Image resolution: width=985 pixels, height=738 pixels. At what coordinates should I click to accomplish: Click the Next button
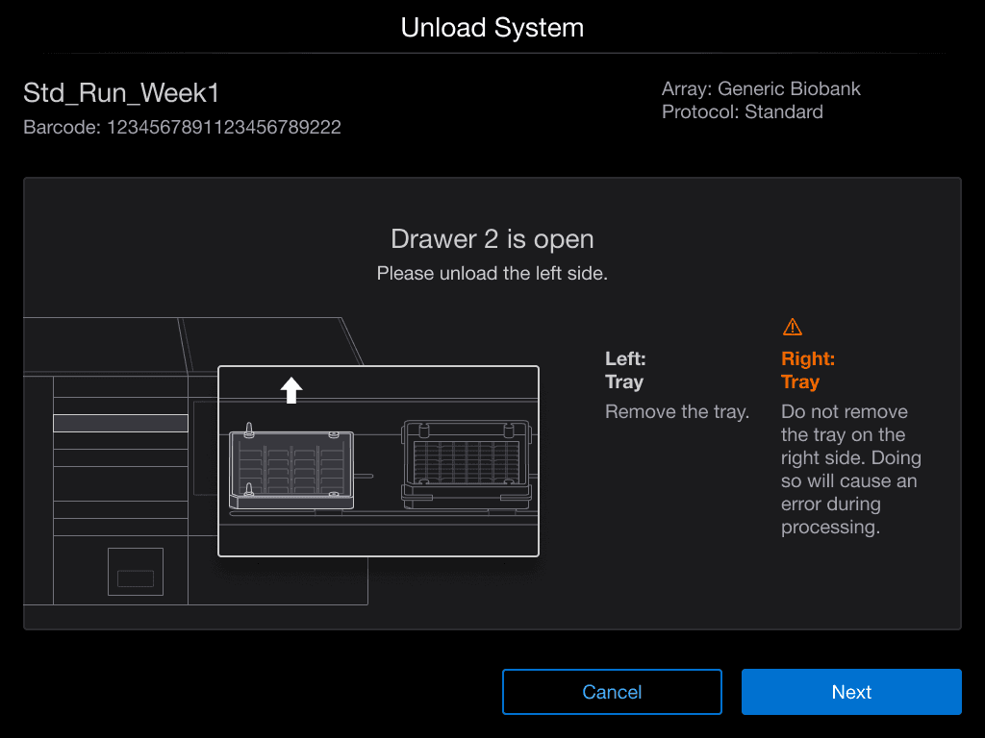click(x=851, y=692)
